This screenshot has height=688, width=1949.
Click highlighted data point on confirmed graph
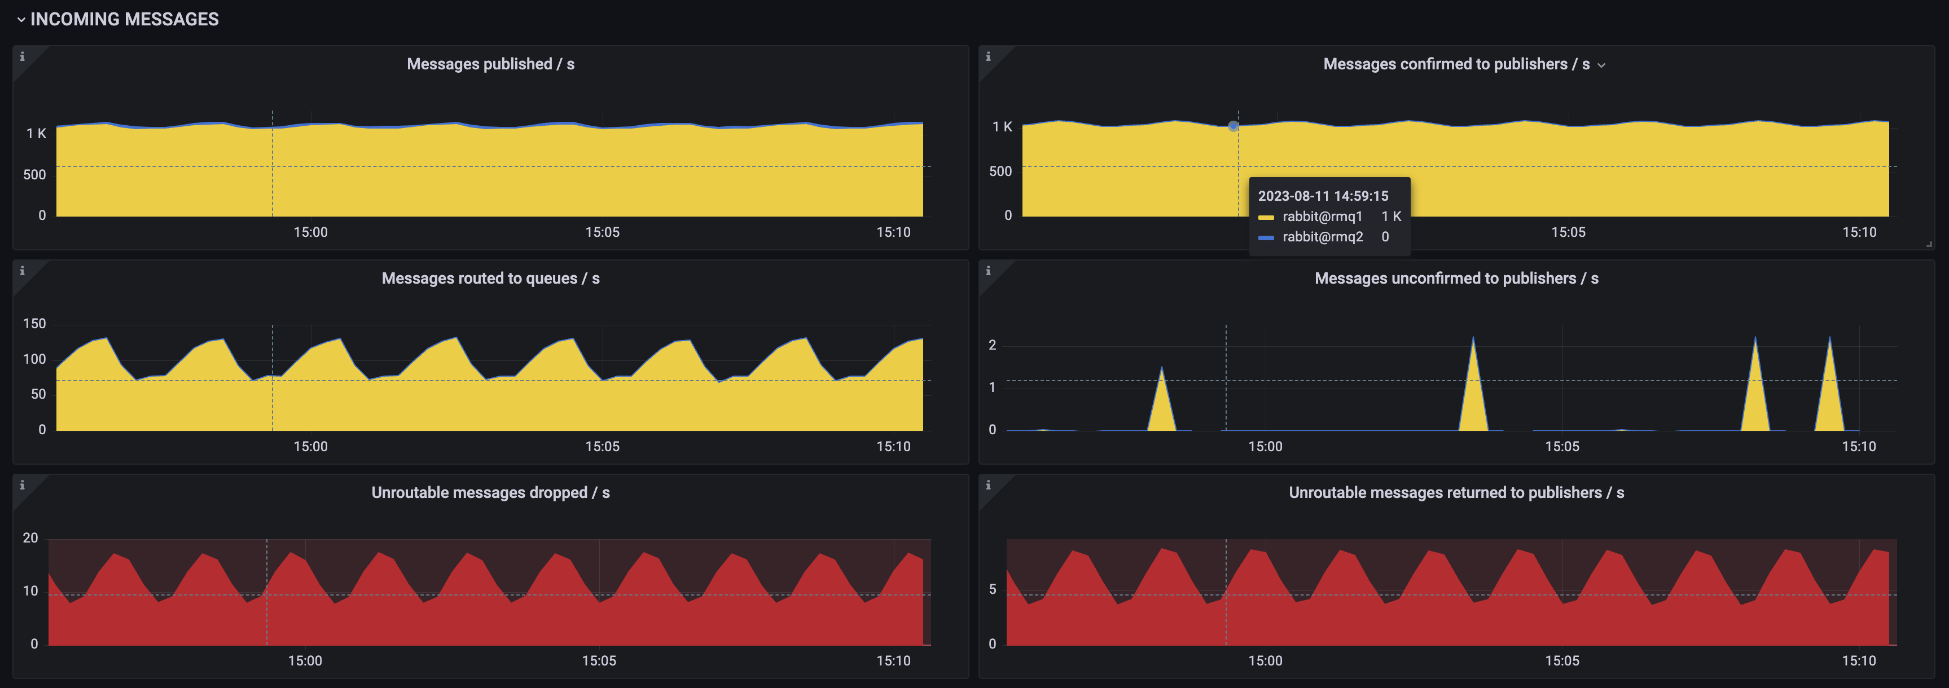(x=1234, y=126)
